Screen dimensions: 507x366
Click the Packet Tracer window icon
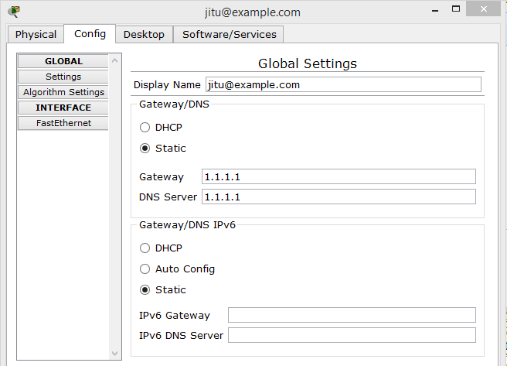tap(13, 12)
